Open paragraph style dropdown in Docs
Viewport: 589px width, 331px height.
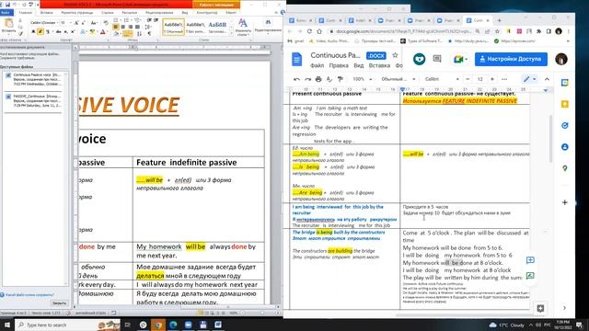point(398,79)
